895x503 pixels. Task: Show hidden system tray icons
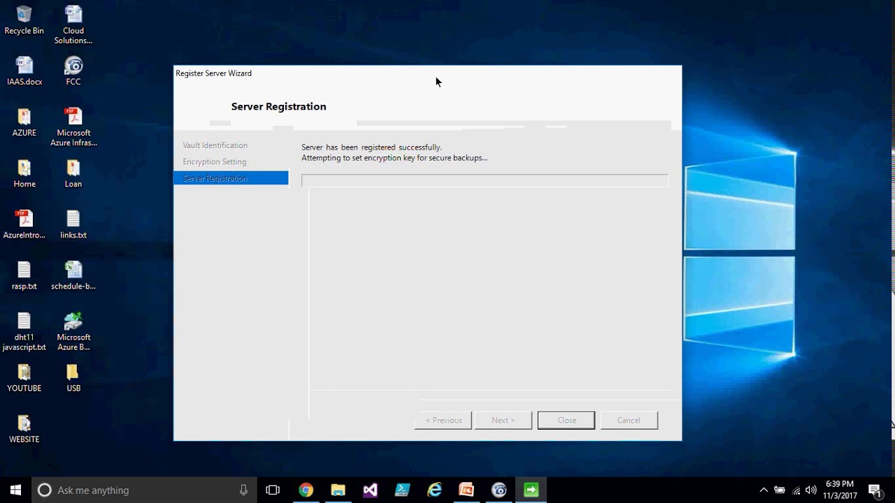pos(764,490)
